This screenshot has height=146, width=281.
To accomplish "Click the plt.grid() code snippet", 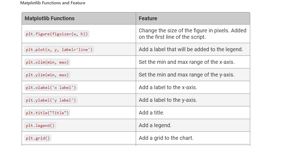I will click(x=38, y=138).
